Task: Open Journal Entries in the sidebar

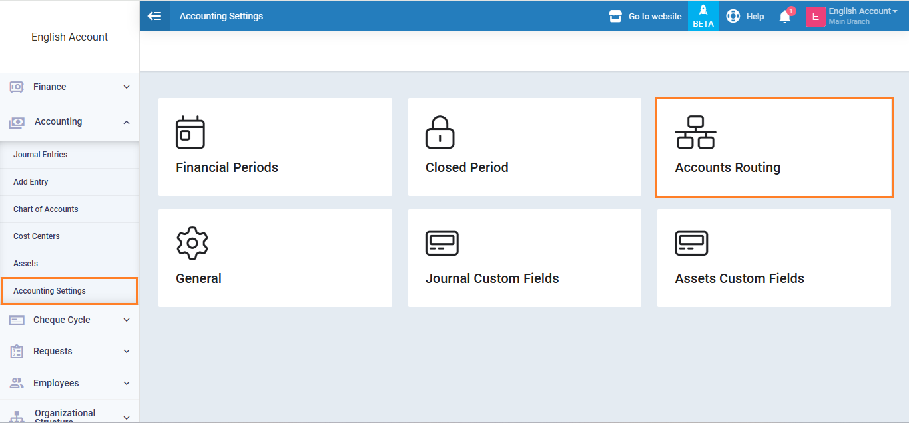Action: coord(40,155)
